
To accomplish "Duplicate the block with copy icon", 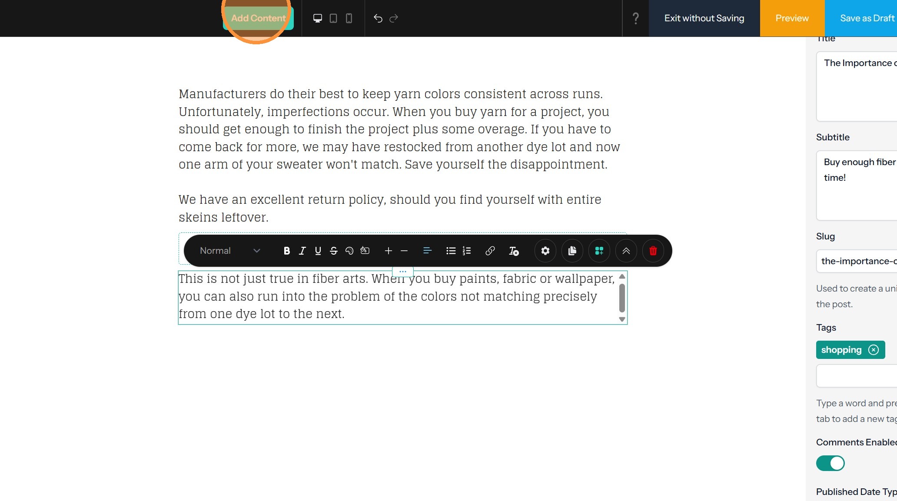I will point(572,251).
